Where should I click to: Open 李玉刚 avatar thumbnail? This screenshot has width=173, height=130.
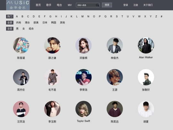coord(52,109)
